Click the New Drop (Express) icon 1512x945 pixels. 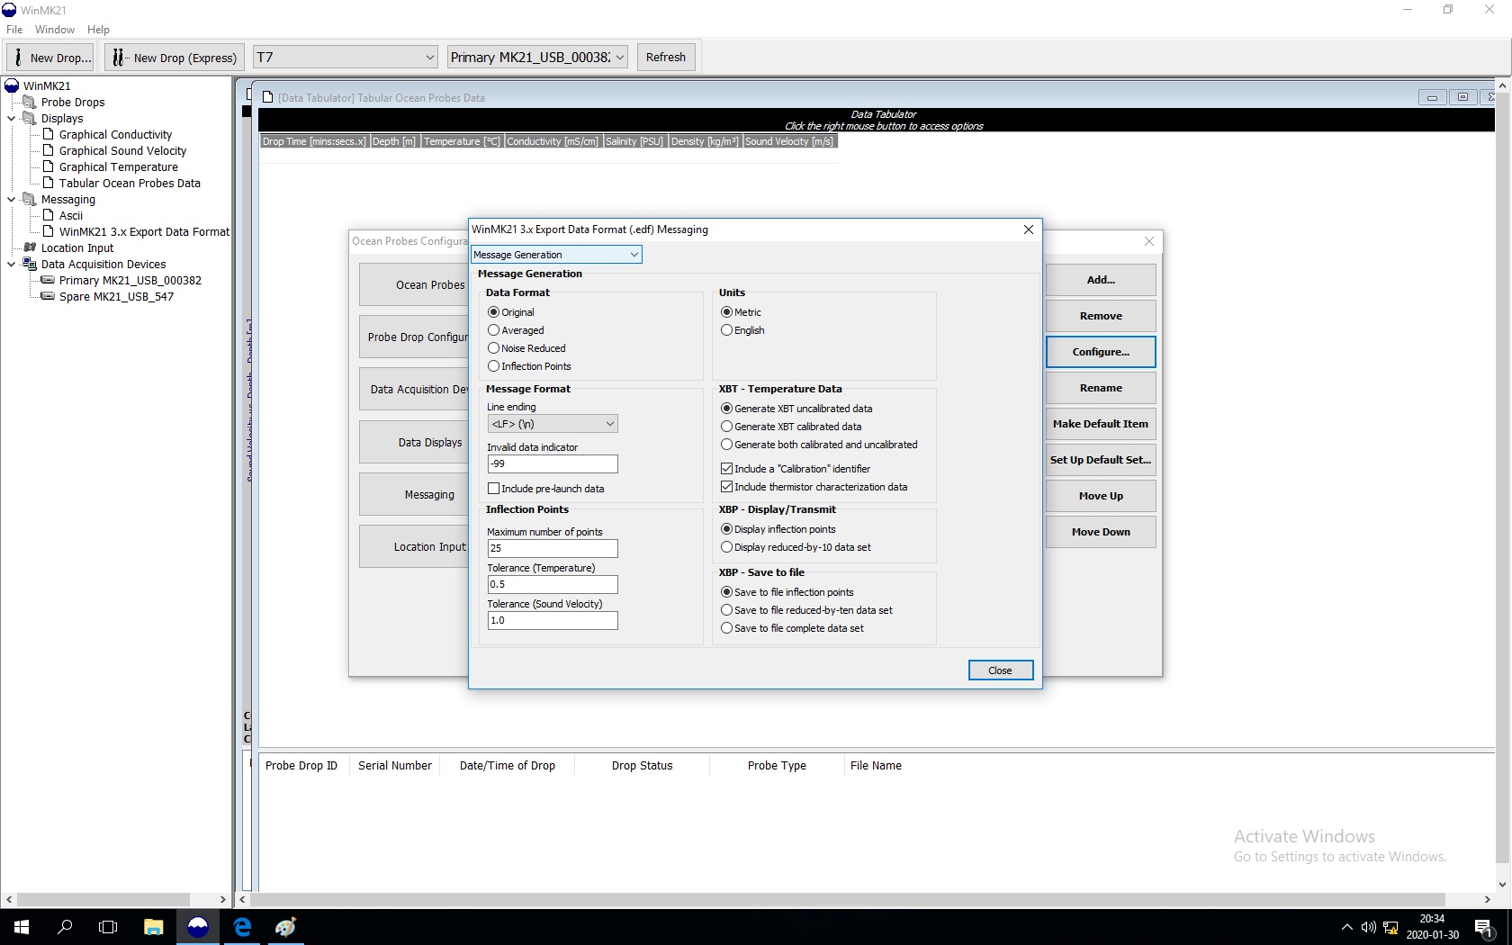tap(118, 58)
